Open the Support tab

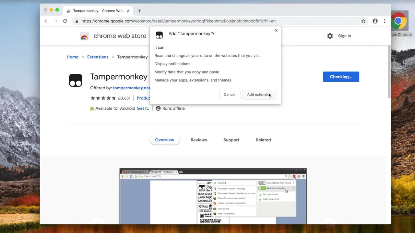[x=231, y=140]
